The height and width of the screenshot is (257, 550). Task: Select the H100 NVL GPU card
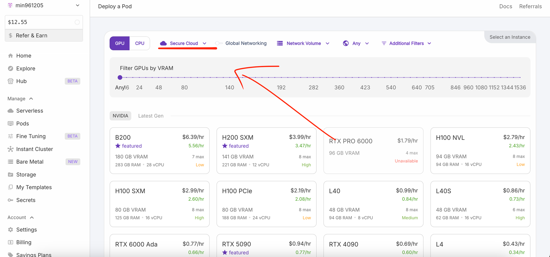[x=480, y=151]
